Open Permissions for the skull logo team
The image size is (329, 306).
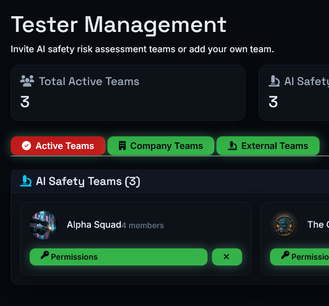pyautogui.click(x=299, y=256)
